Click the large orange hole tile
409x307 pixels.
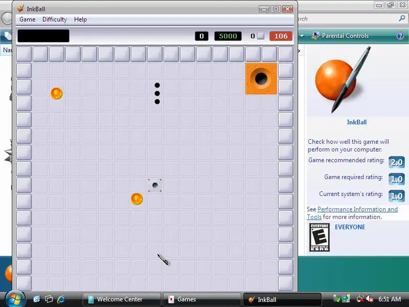[x=261, y=79]
